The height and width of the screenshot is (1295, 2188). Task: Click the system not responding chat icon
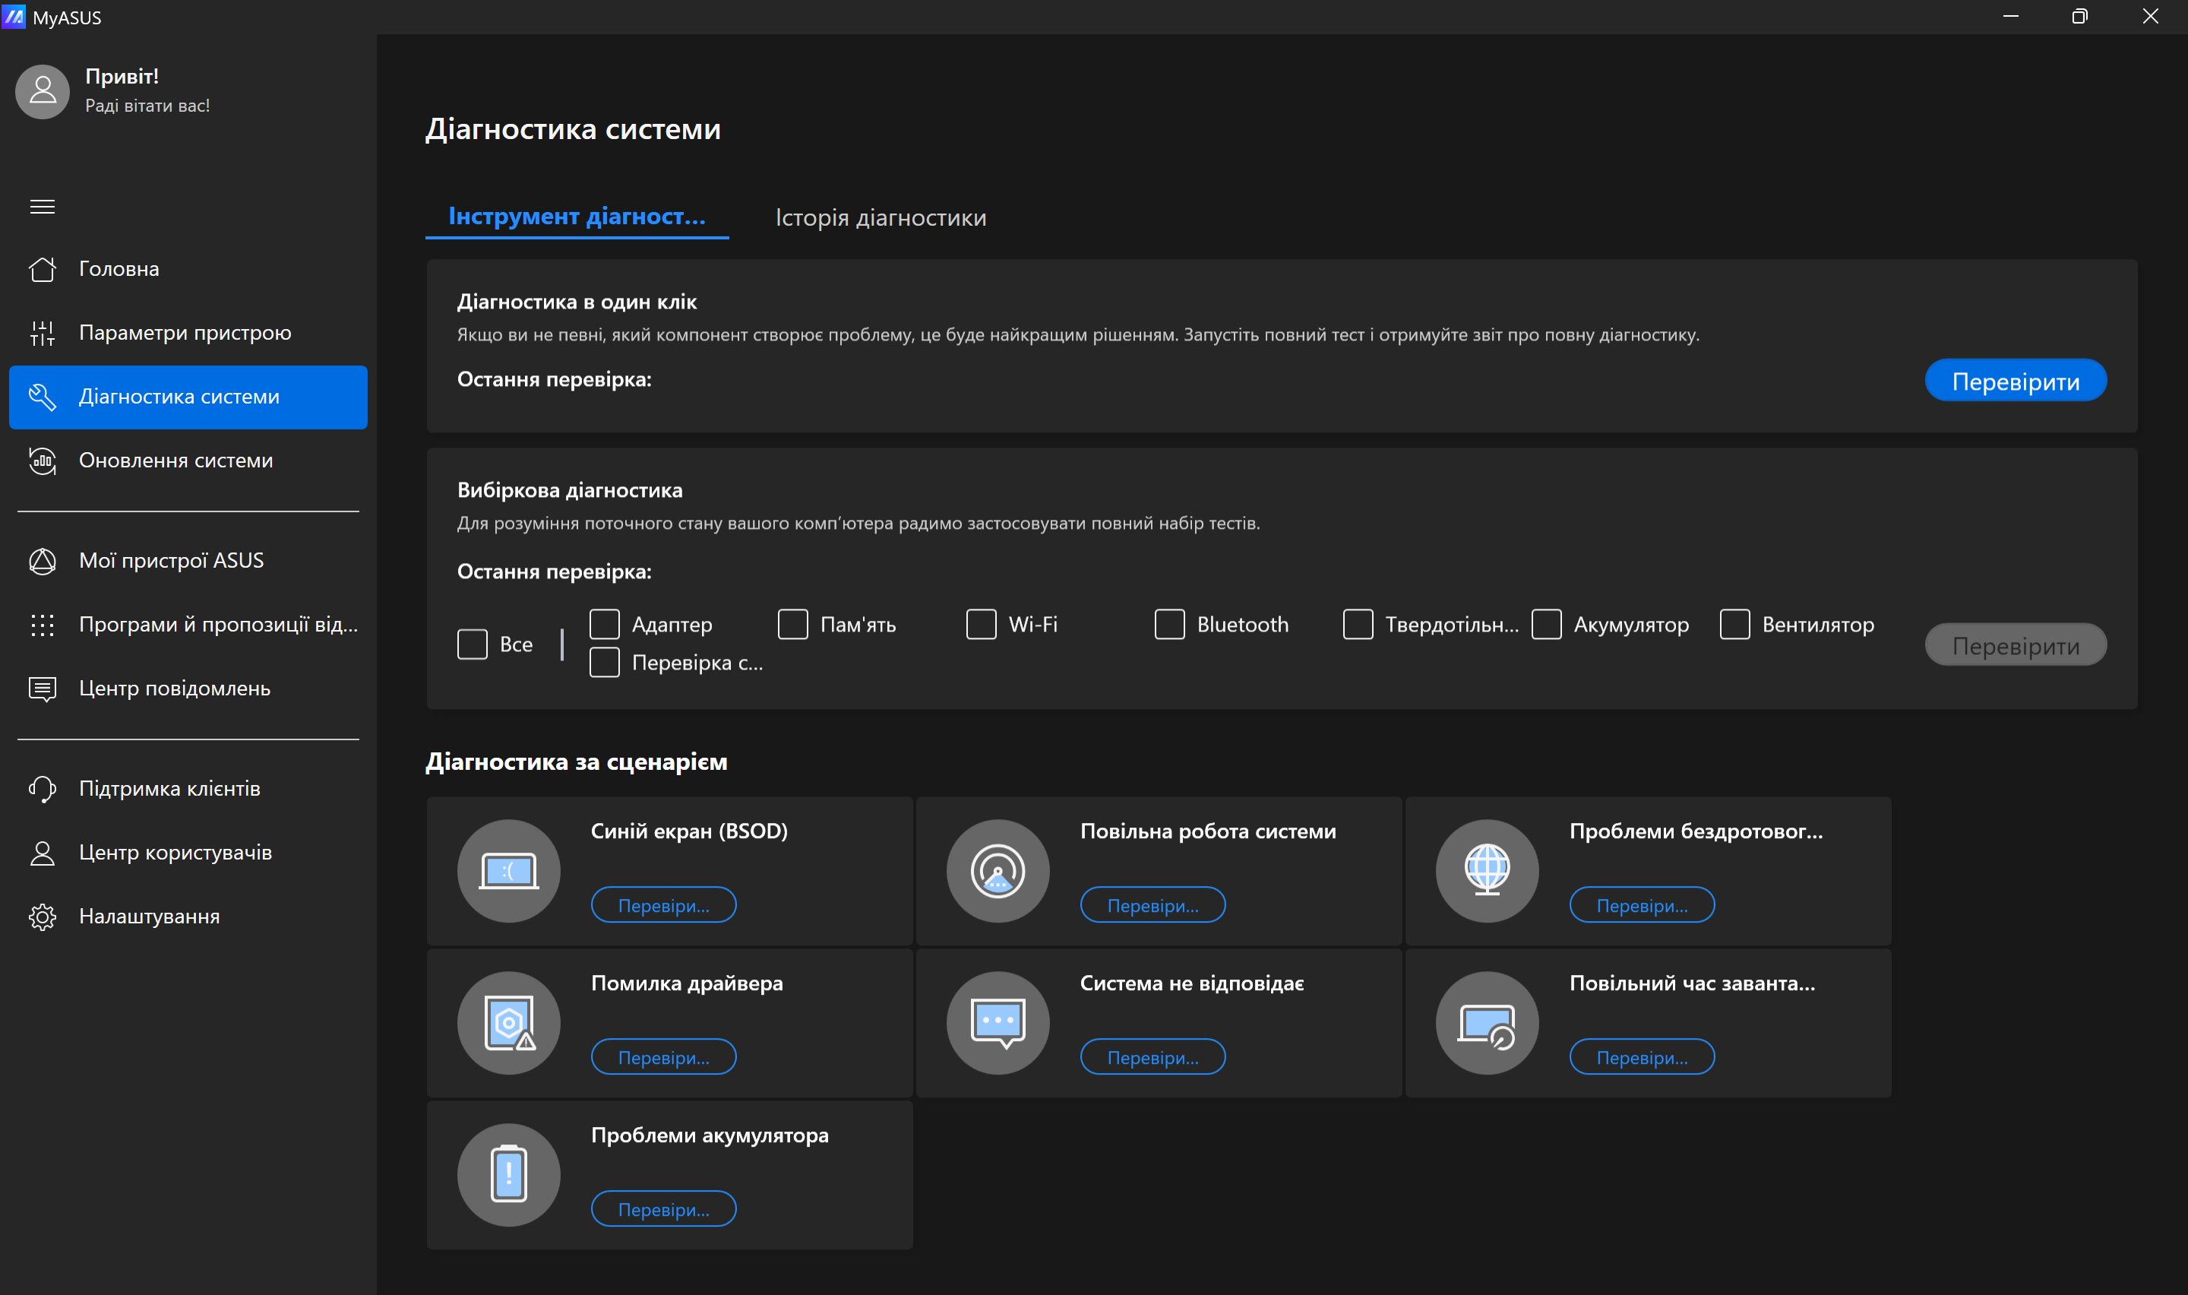tap(998, 1023)
